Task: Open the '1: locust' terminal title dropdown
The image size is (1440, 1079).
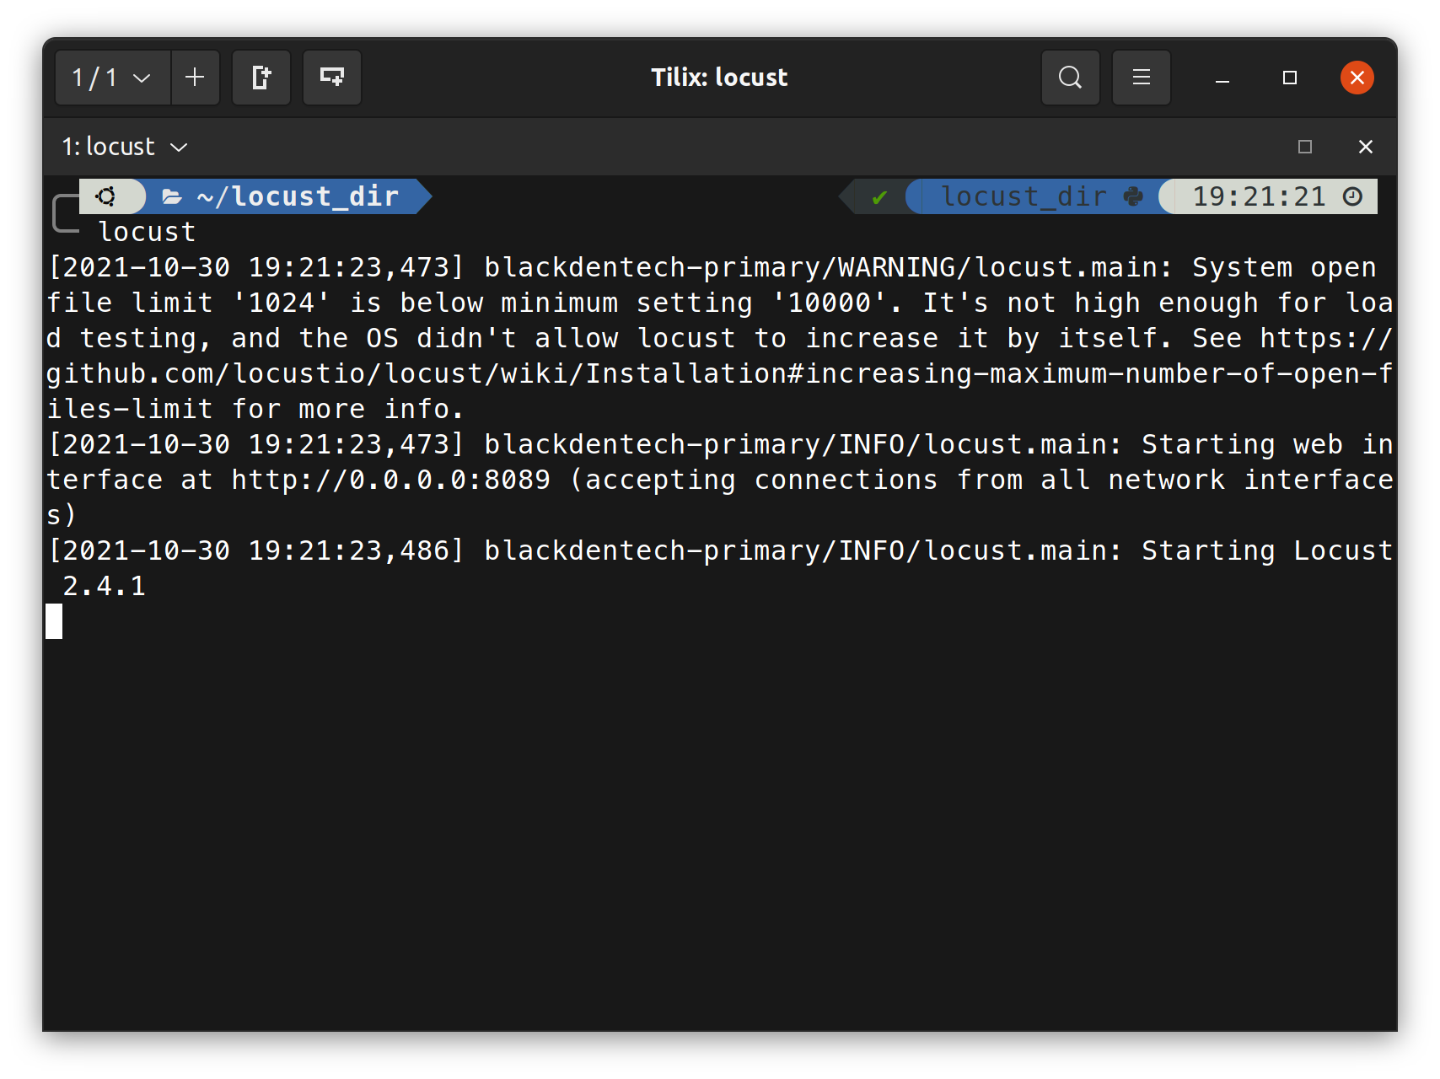Action: (x=125, y=147)
